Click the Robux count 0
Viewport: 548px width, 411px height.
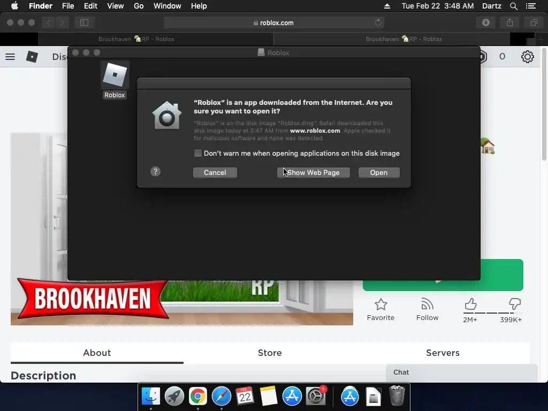[502, 57]
